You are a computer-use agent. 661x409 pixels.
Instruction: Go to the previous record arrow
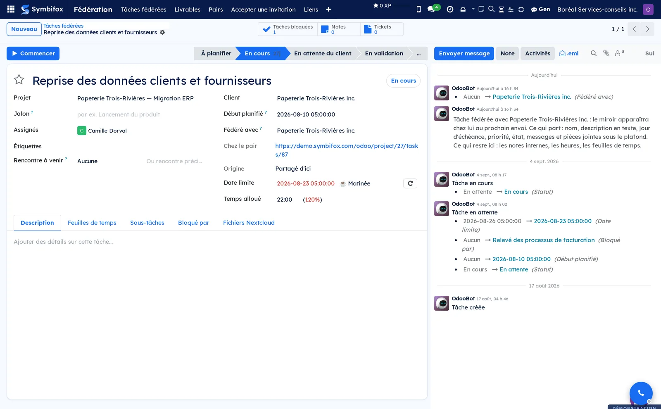[x=634, y=29]
